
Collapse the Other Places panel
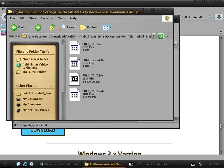(x=51, y=86)
